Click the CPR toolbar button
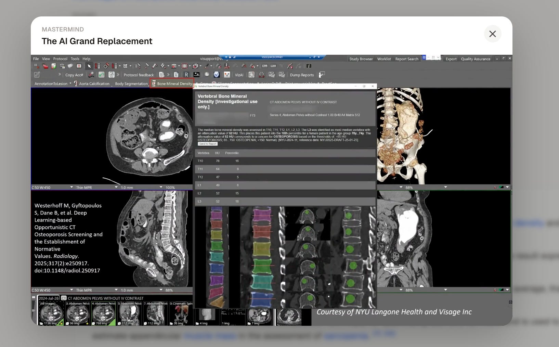Image resolution: width=559 pixels, height=347 pixels. [265, 66]
